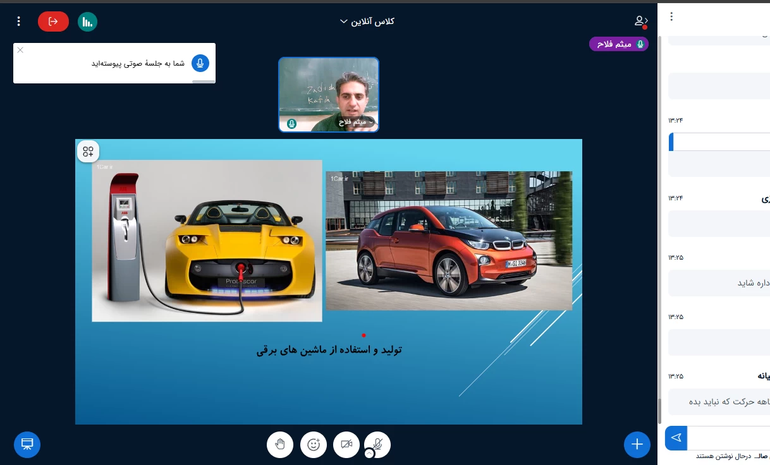This screenshot has width=770, height=465.
Task: Toggle the users list panel icon
Action: coord(641,21)
